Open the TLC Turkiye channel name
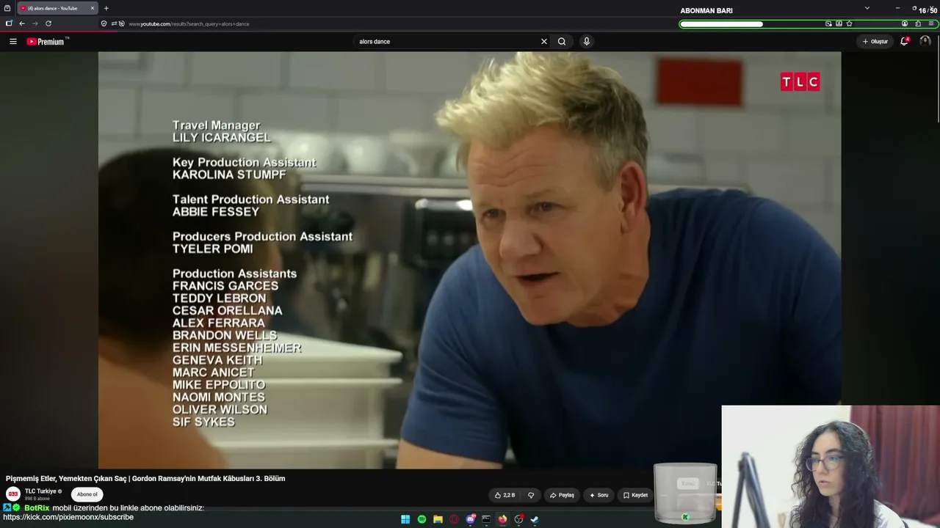The width and height of the screenshot is (940, 528). tap(40, 491)
